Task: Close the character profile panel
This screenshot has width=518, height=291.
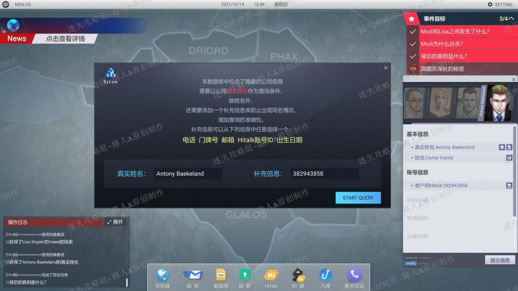Action: (x=513, y=79)
